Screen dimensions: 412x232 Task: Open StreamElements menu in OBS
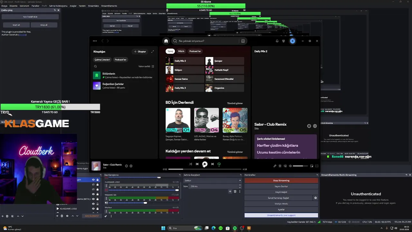click(109, 6)
